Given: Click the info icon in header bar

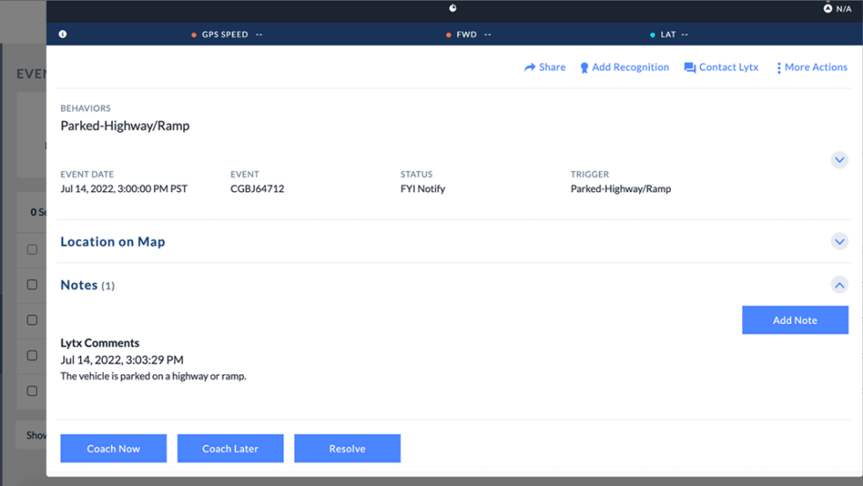Looking at the screenshot, I should (63, 34).
